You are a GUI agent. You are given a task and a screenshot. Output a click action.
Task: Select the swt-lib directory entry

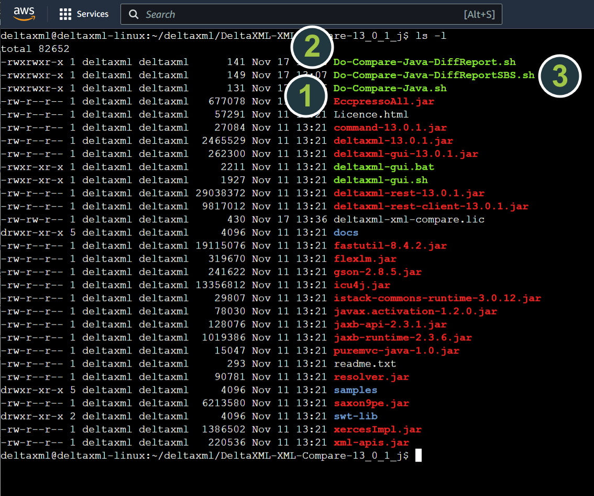355,416
